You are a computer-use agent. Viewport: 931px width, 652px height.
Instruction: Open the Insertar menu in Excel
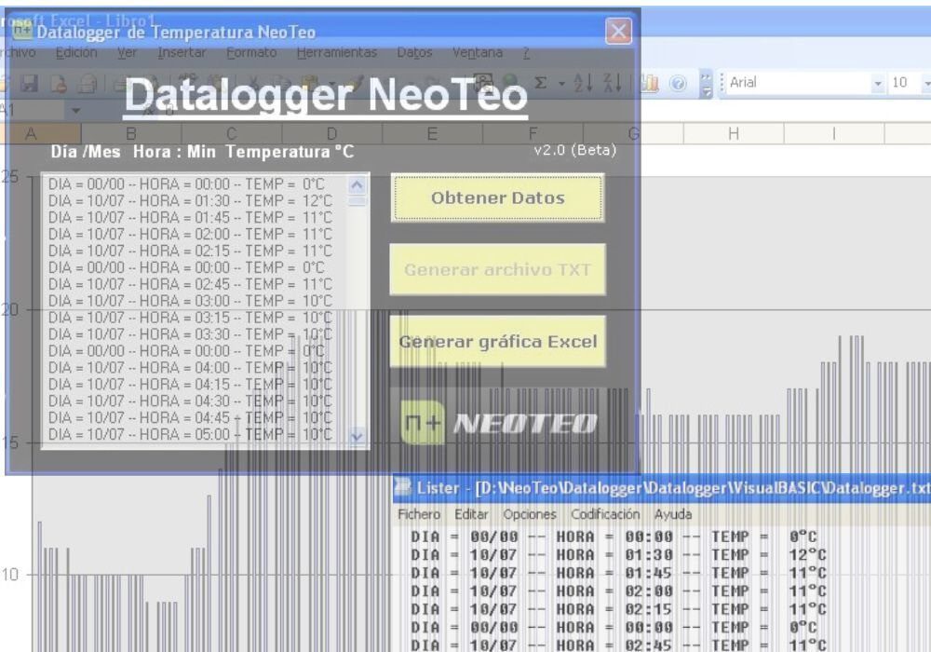click(x=182, y=53)
